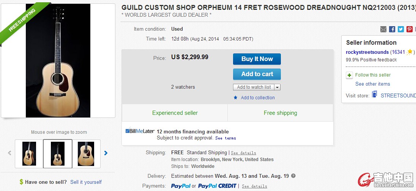This screenshot has height=191, width=416.
Task: Click the star Add to collection icon
Action: click(235, 97)
